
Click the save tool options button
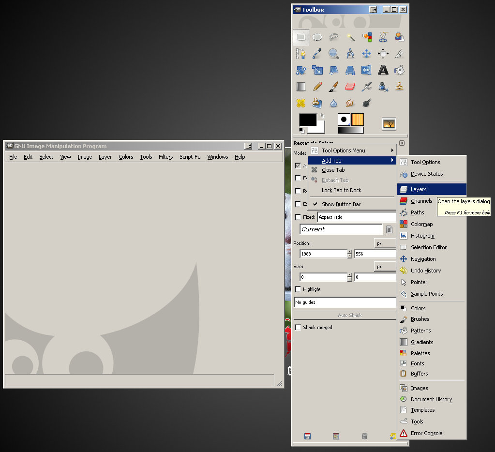click(x=307, y=436)
